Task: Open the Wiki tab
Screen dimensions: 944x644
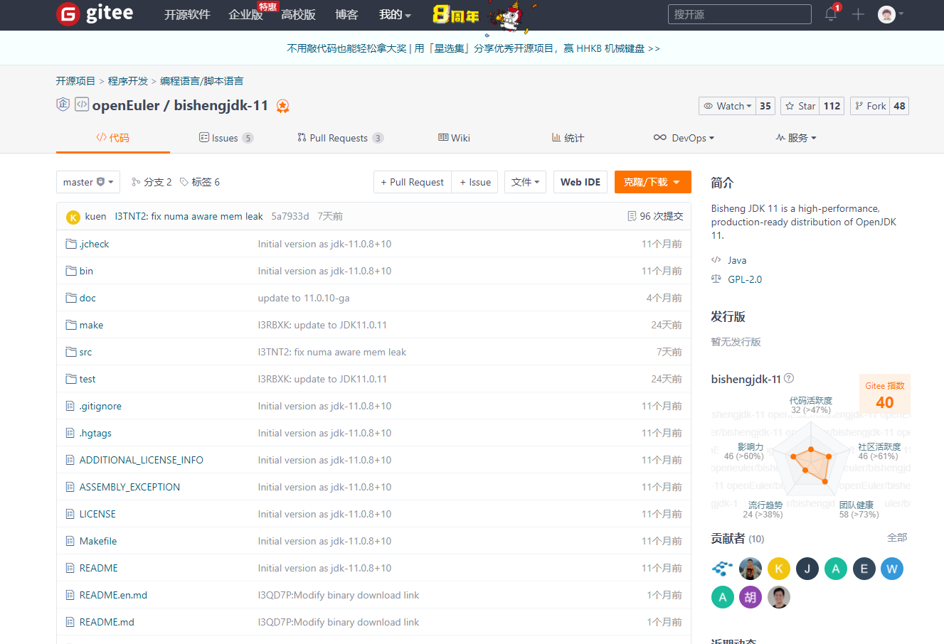Action: pos(454,138)
